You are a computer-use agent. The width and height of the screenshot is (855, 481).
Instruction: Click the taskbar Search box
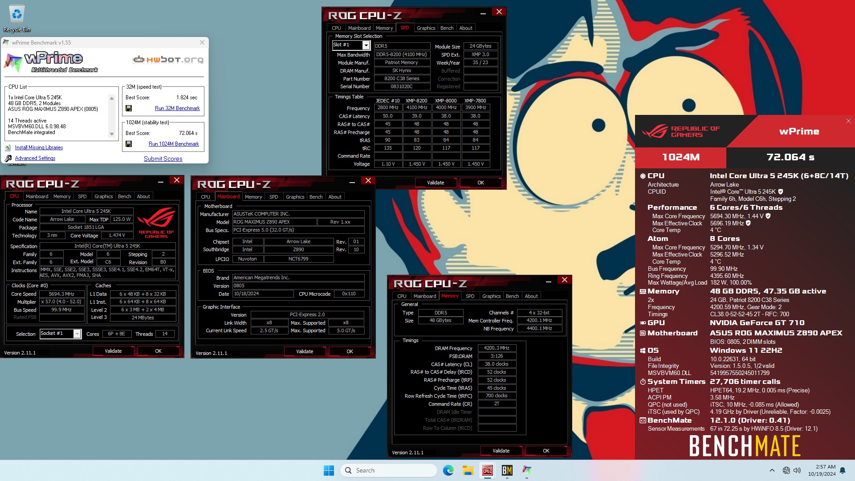click(389, 470)
